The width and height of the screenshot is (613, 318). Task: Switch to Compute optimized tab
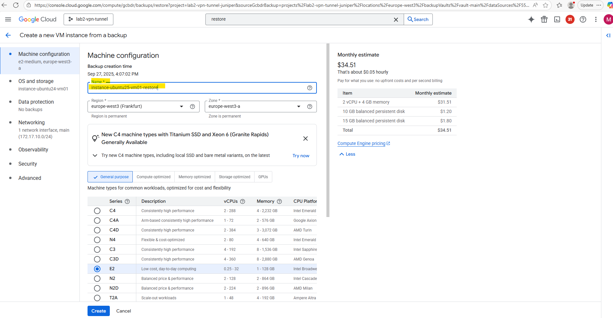pyautogui.click(x=153, y=177)
